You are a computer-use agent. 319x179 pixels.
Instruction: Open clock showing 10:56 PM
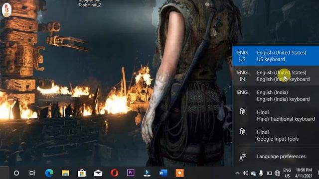(304, 173)
